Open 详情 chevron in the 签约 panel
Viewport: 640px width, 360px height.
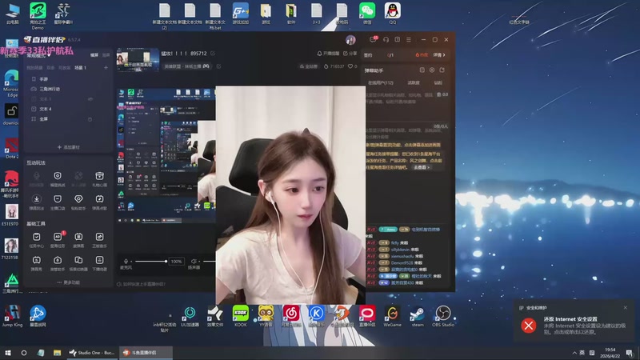(x=439, y=54)
